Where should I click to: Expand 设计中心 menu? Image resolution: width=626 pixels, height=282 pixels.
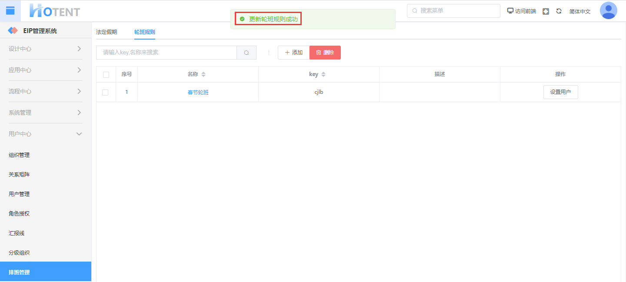pyautogui.click(x=46, y=49)
